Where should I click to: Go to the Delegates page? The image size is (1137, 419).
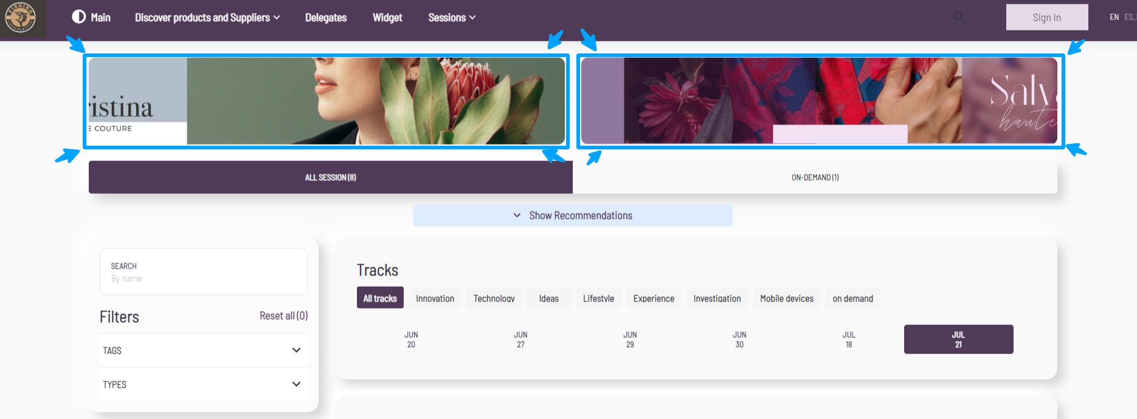[326, 18]
